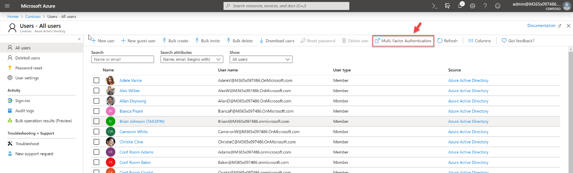
Task: Click the Name or email search field
Action: tap(122, 59)
